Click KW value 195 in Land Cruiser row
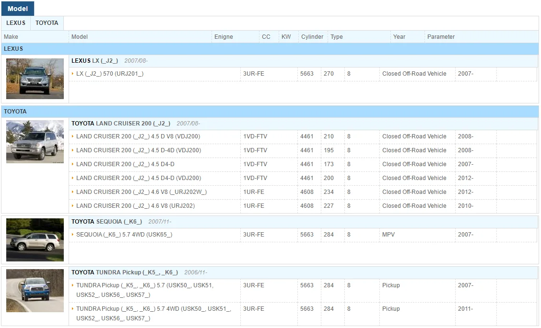The image size is (541, 328). point(329,150)
